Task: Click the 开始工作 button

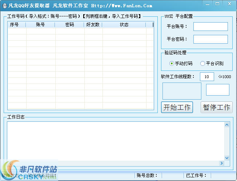Action: [177, 107]
